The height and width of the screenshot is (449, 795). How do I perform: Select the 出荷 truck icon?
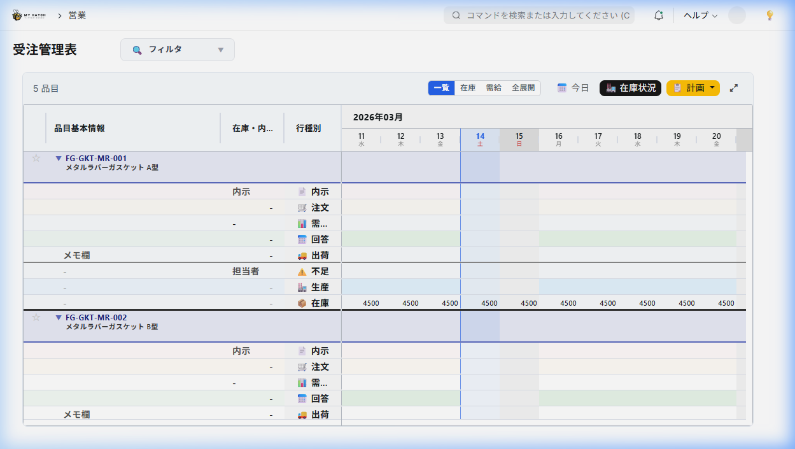[304, 255]
